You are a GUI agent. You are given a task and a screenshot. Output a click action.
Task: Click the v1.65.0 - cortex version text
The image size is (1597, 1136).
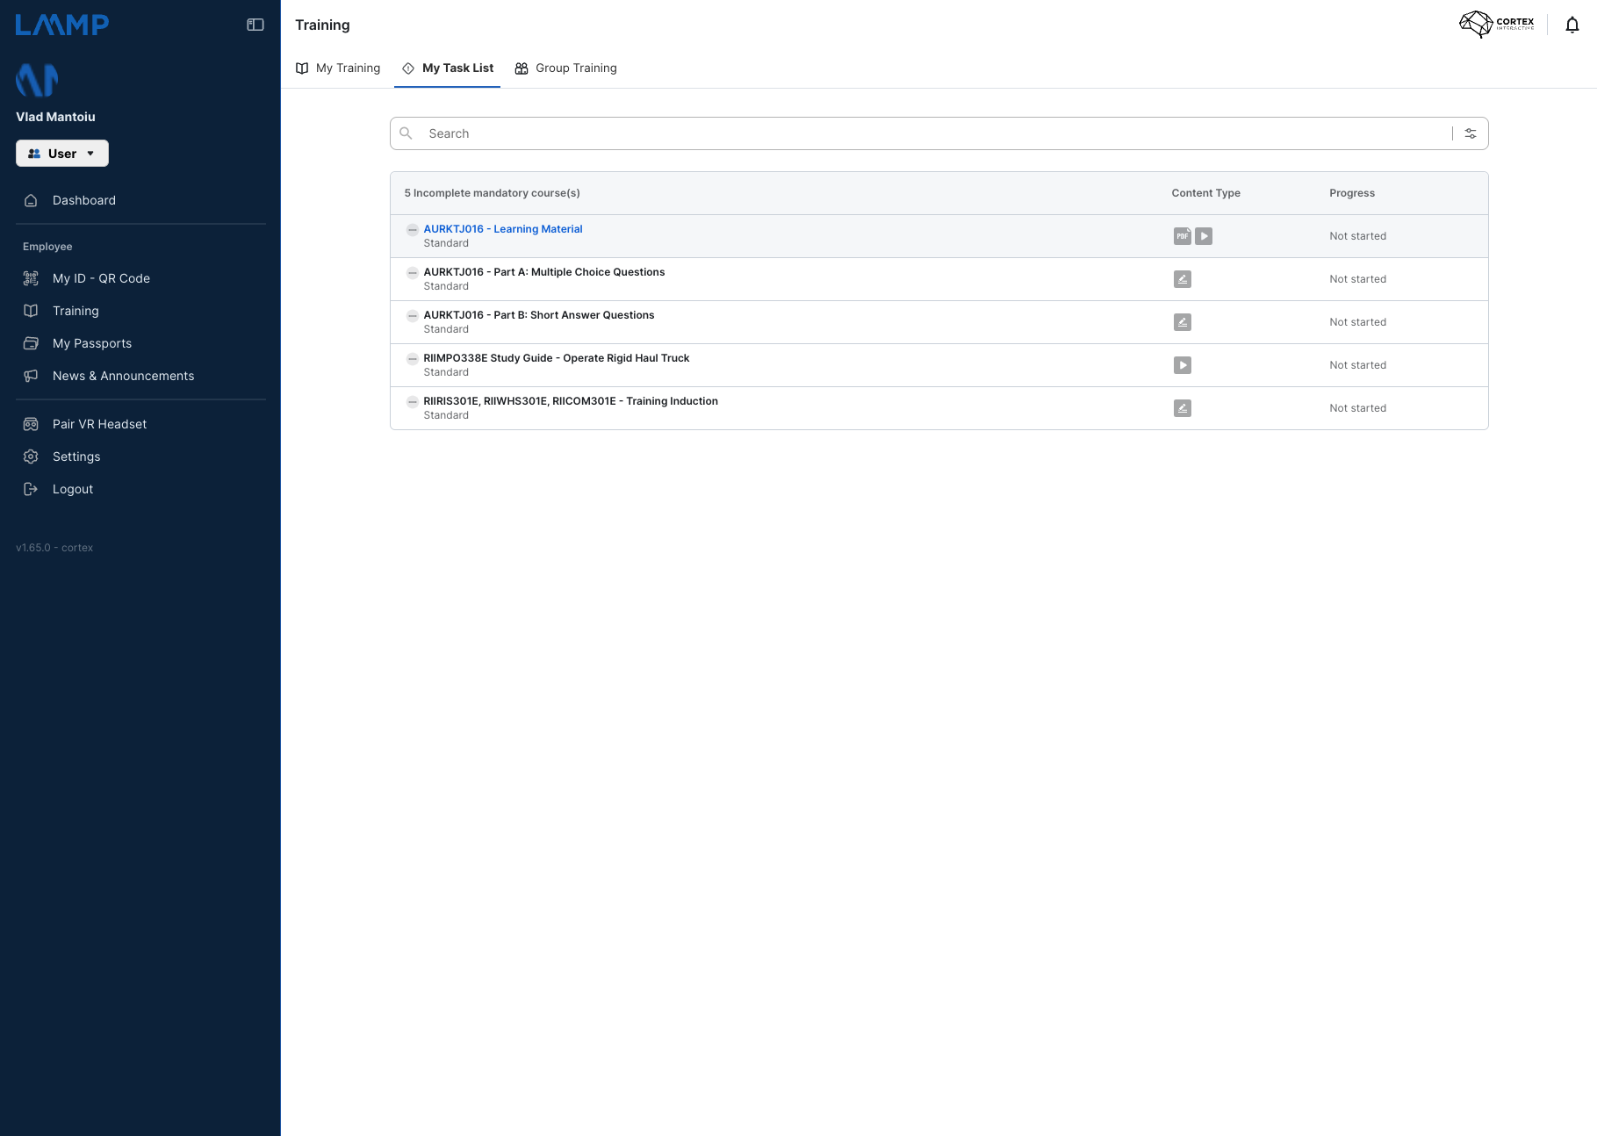point(54,548)
